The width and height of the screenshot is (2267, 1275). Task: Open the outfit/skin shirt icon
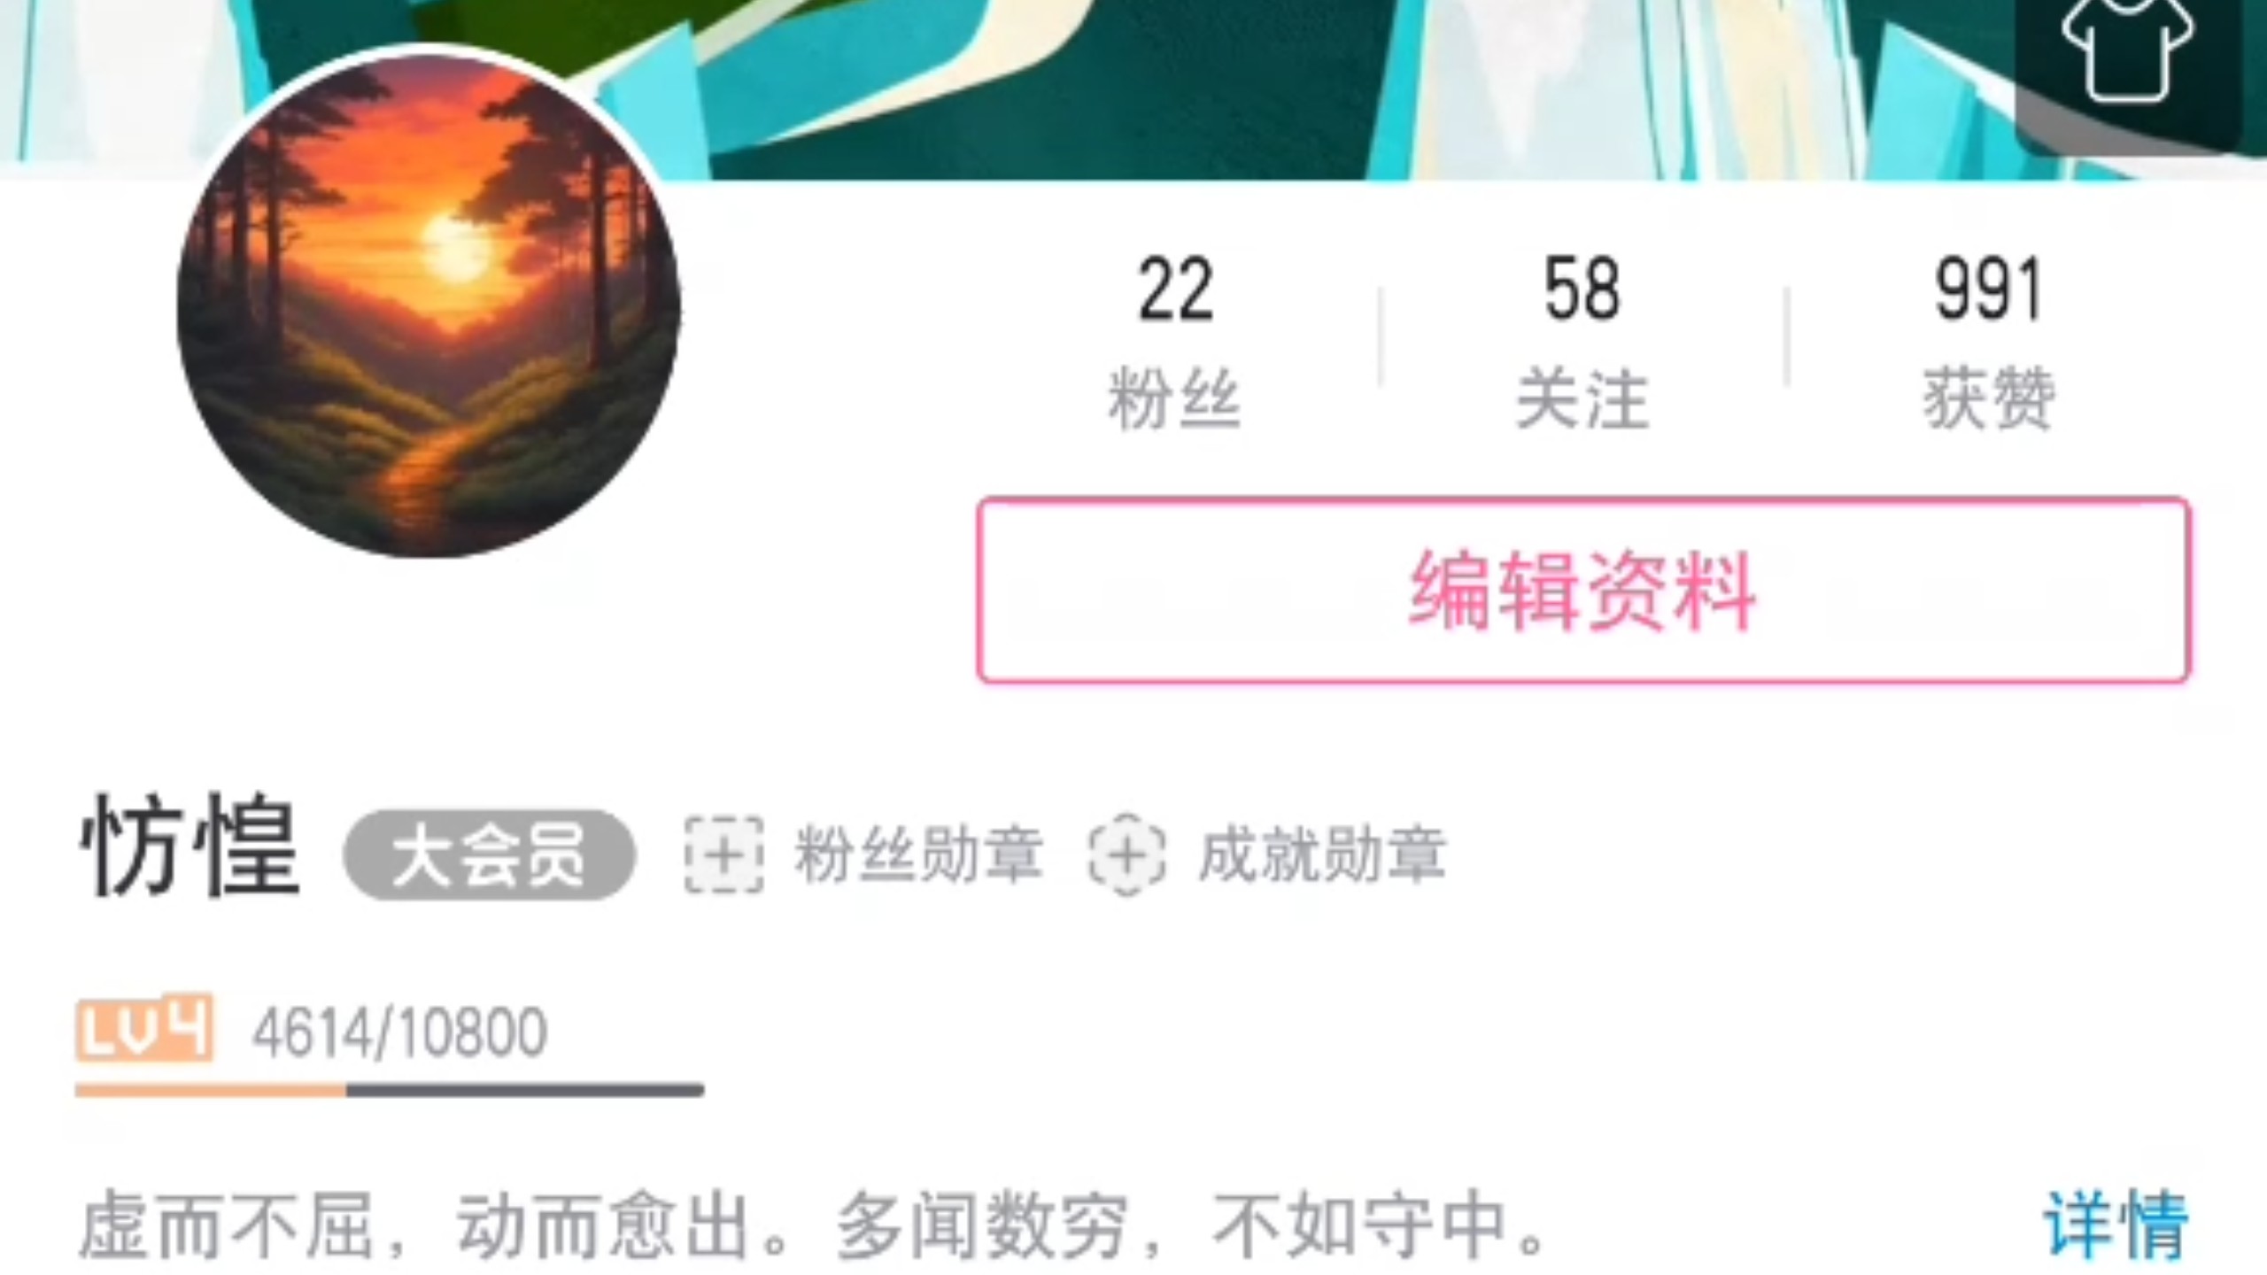coord(2127,51)
